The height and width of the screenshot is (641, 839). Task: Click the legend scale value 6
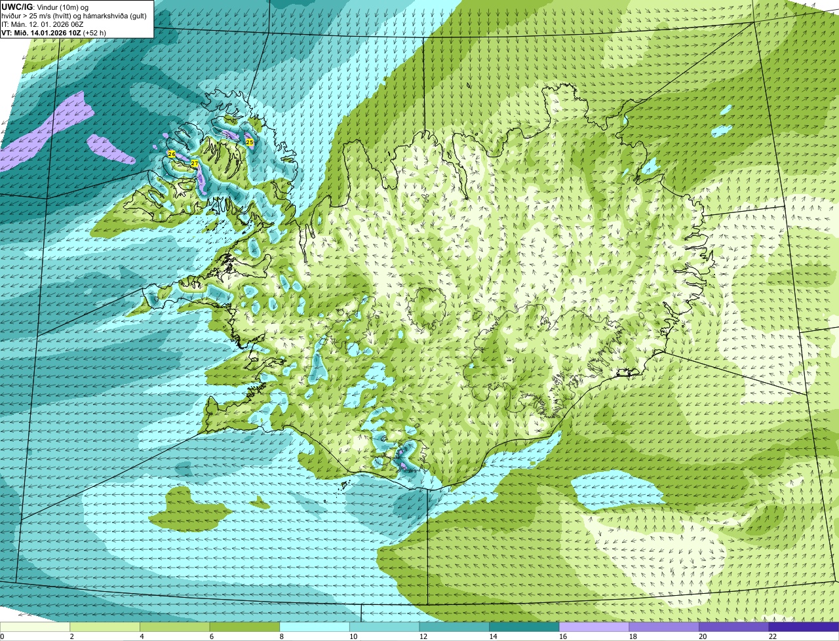click(x=211, y=636)
